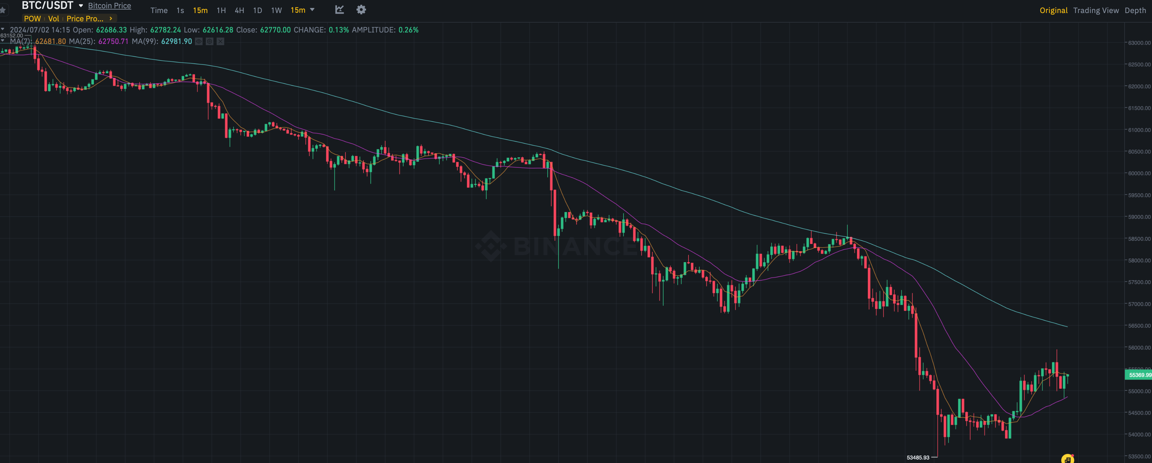Click the 58500.00 price axis label
The width and height of the screenshot is (1152, 463).
(x=1139, y=239)
